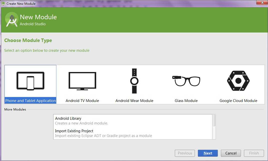Viewport: 268px width, 161px height.
Task: Click the 'Android Wear Module' label
Action: (x=134, y=100)
